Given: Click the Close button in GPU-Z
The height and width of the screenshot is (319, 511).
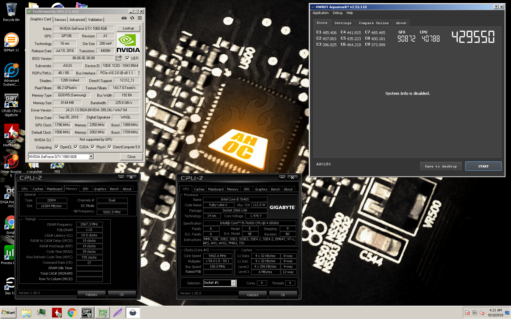Looking at the screenshot, I should pos(131,157).
